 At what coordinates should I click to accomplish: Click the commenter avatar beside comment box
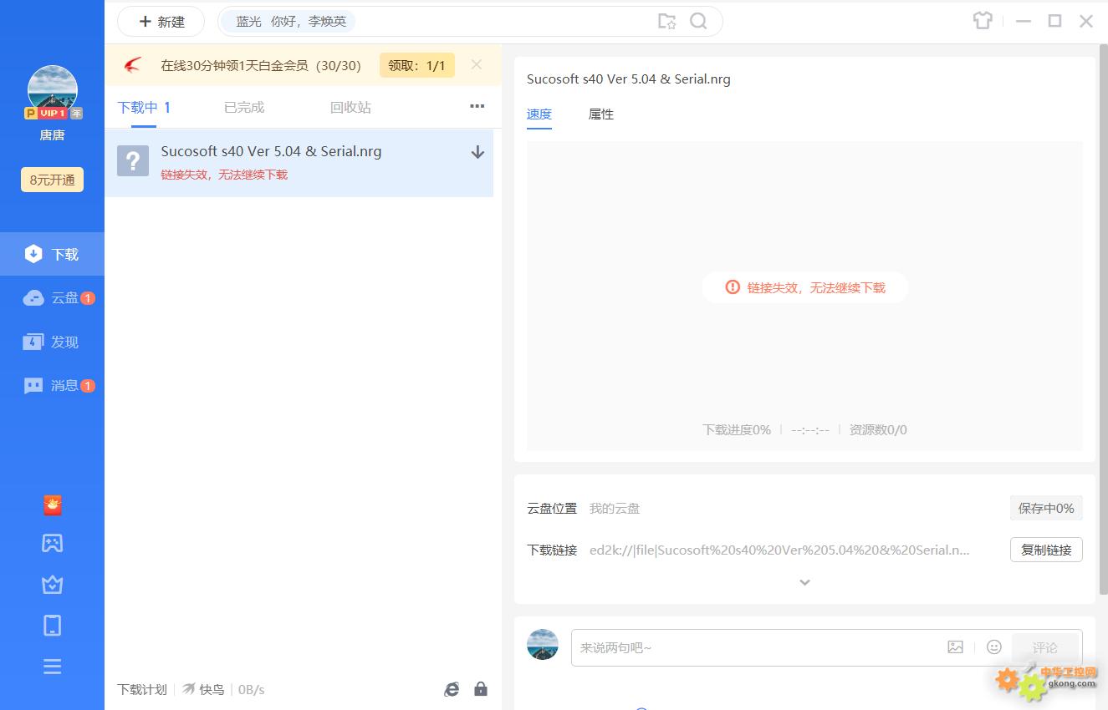[x=543, y=645]
